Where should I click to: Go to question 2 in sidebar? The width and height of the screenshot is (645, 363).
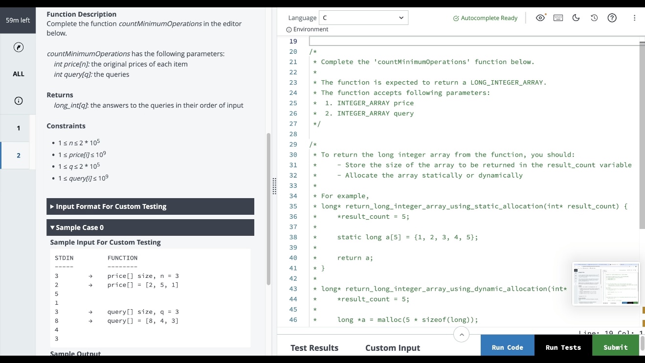pos(18,156)
